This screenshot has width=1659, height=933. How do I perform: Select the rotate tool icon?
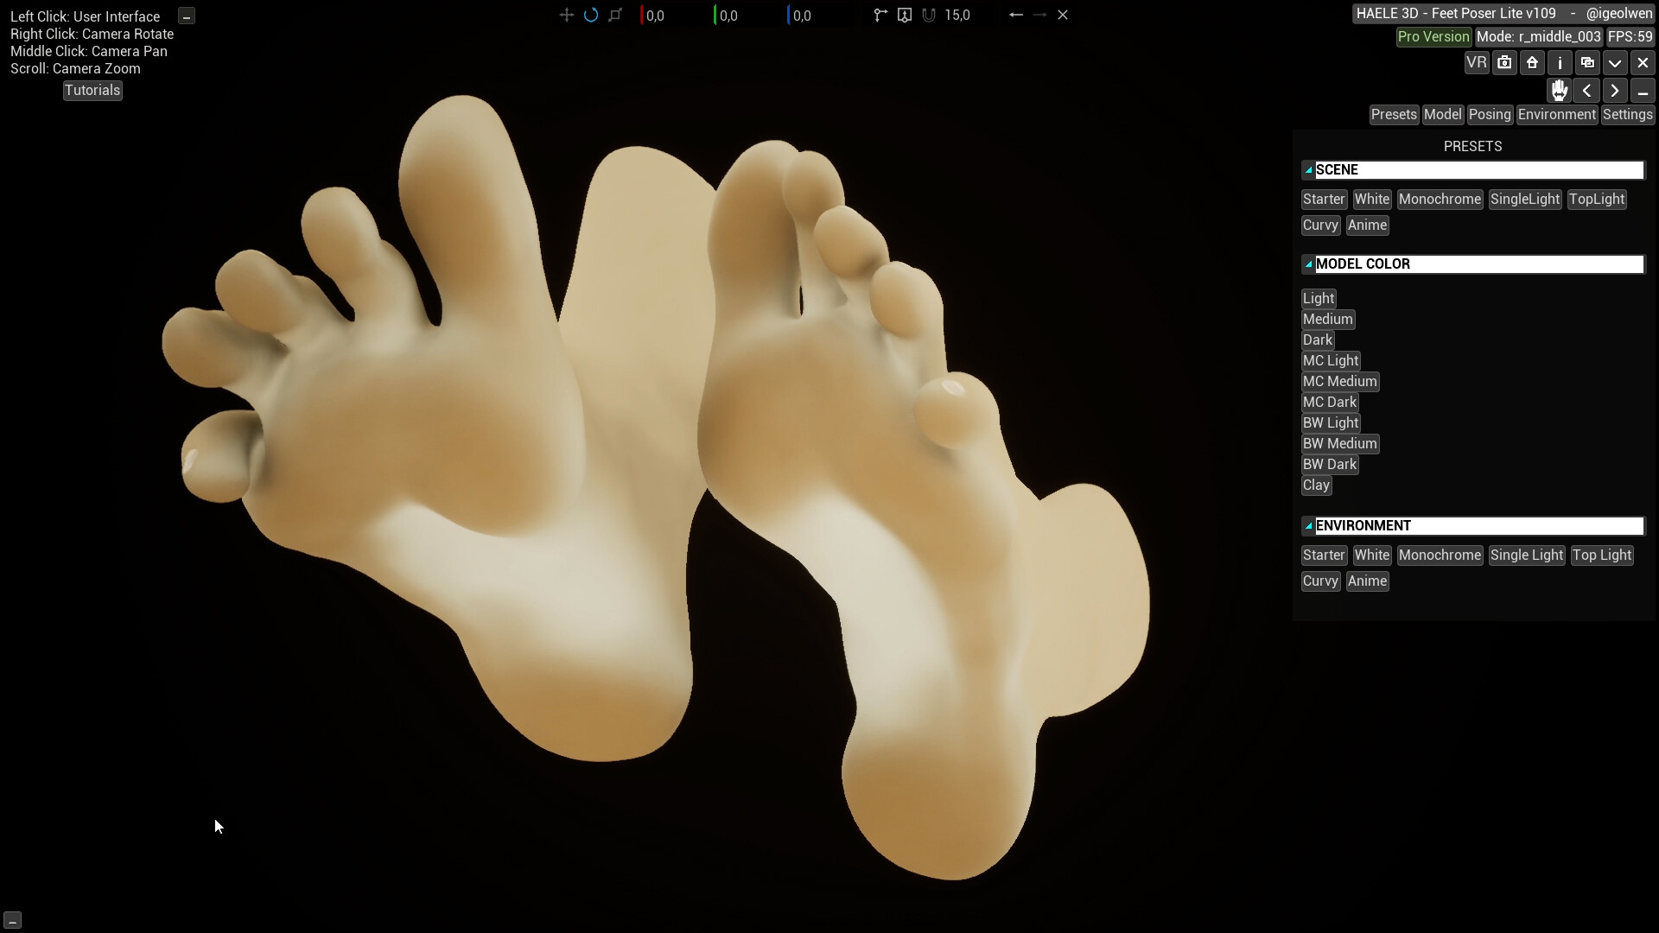[591, 15]
